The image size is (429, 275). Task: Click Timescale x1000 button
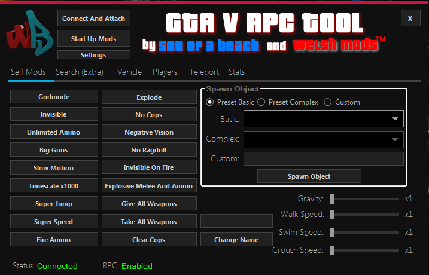[x=54, y=185]
